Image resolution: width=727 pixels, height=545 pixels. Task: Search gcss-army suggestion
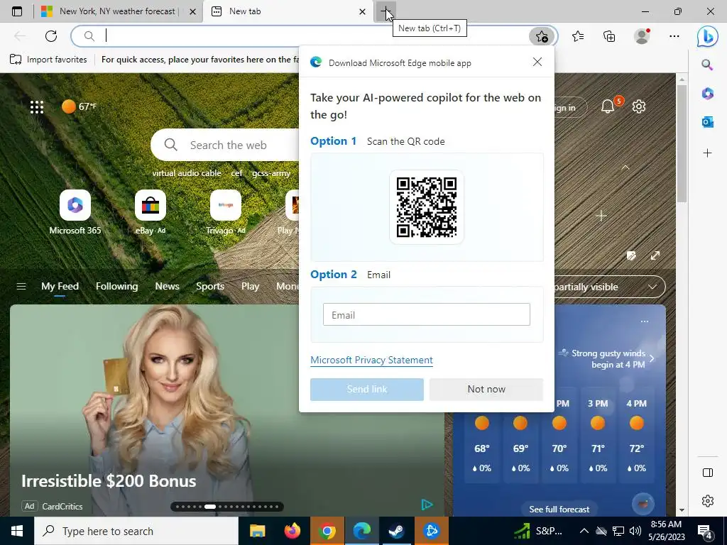271,173
